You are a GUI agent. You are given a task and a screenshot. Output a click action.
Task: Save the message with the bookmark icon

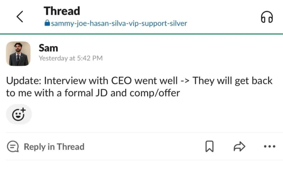pos(209,146)
